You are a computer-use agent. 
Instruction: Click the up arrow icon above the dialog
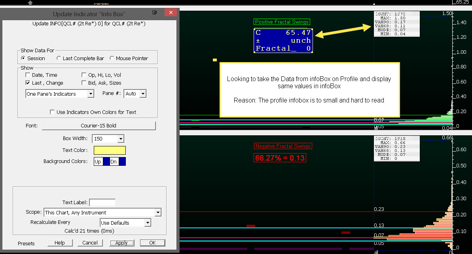pyautogui.click(x=30, y=3)
